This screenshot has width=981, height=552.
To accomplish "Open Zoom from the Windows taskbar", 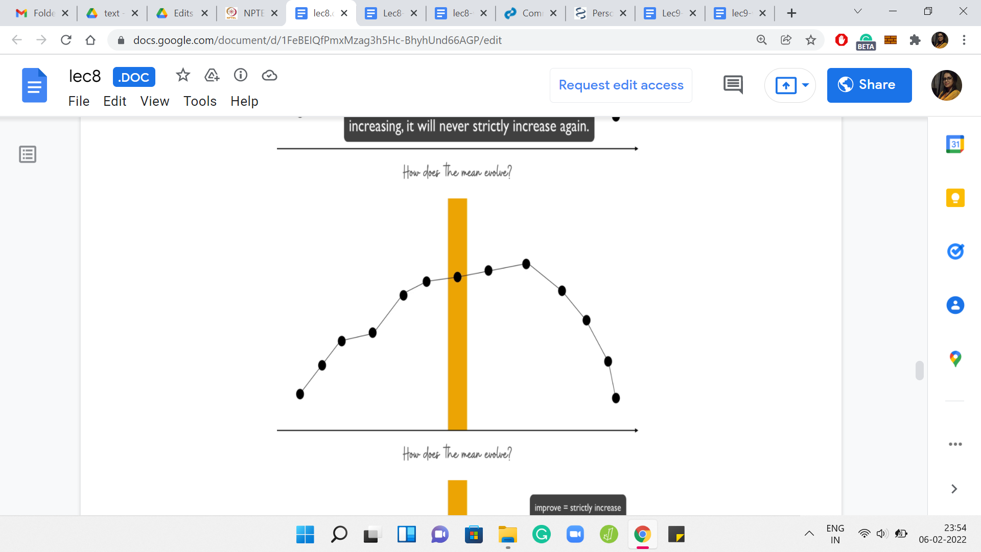I will (x=575, y=535).
